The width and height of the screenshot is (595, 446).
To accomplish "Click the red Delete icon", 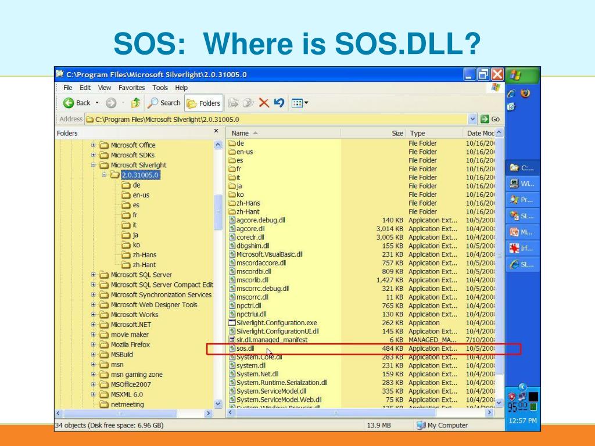I will [264, 103].
